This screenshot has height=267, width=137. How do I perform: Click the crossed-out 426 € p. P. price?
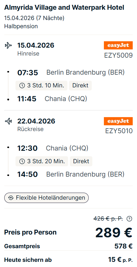point(108,219)
